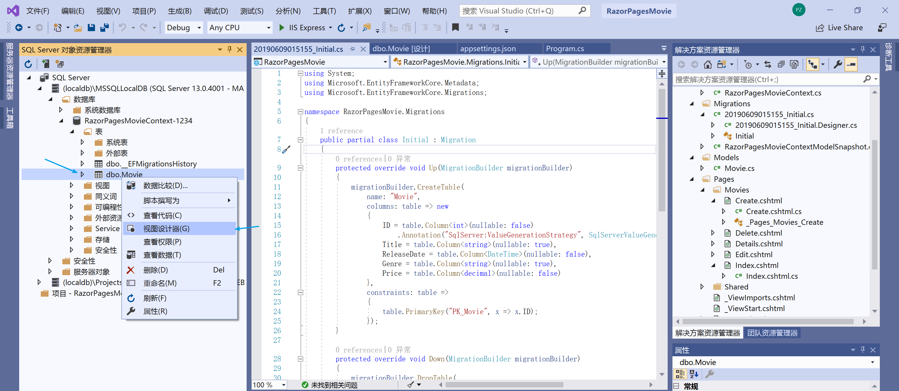Expand the dbo.__EFMigrationsHistory table node

82,163
